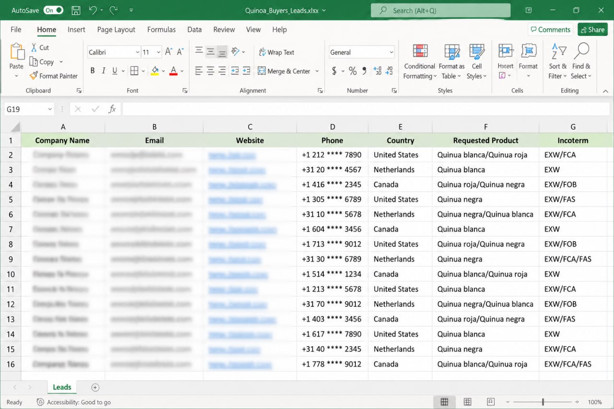Viewport: 614px width, 409px height.
Task: Click the green Share button
Action: (592, 30)
